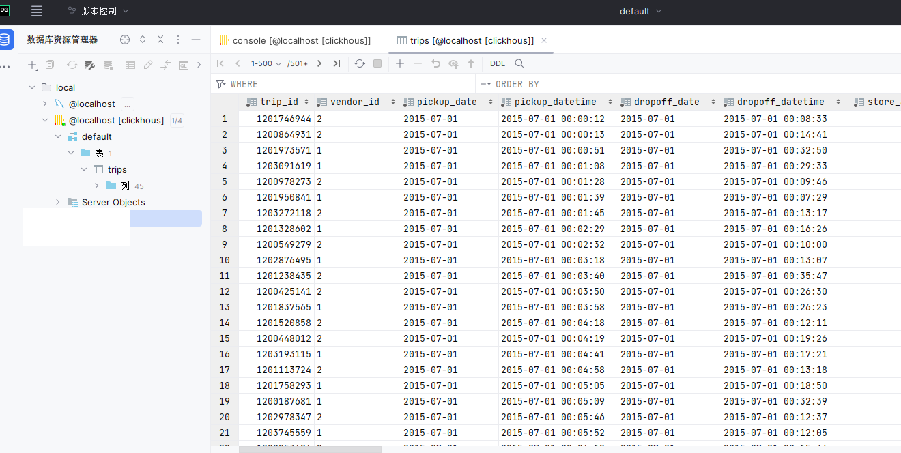Expand the 列 45 columns folder

point(97,186)
